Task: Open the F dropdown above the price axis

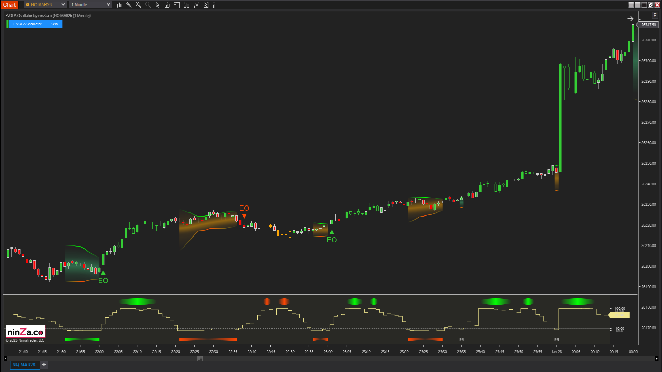Action: [x=655, y=15]
